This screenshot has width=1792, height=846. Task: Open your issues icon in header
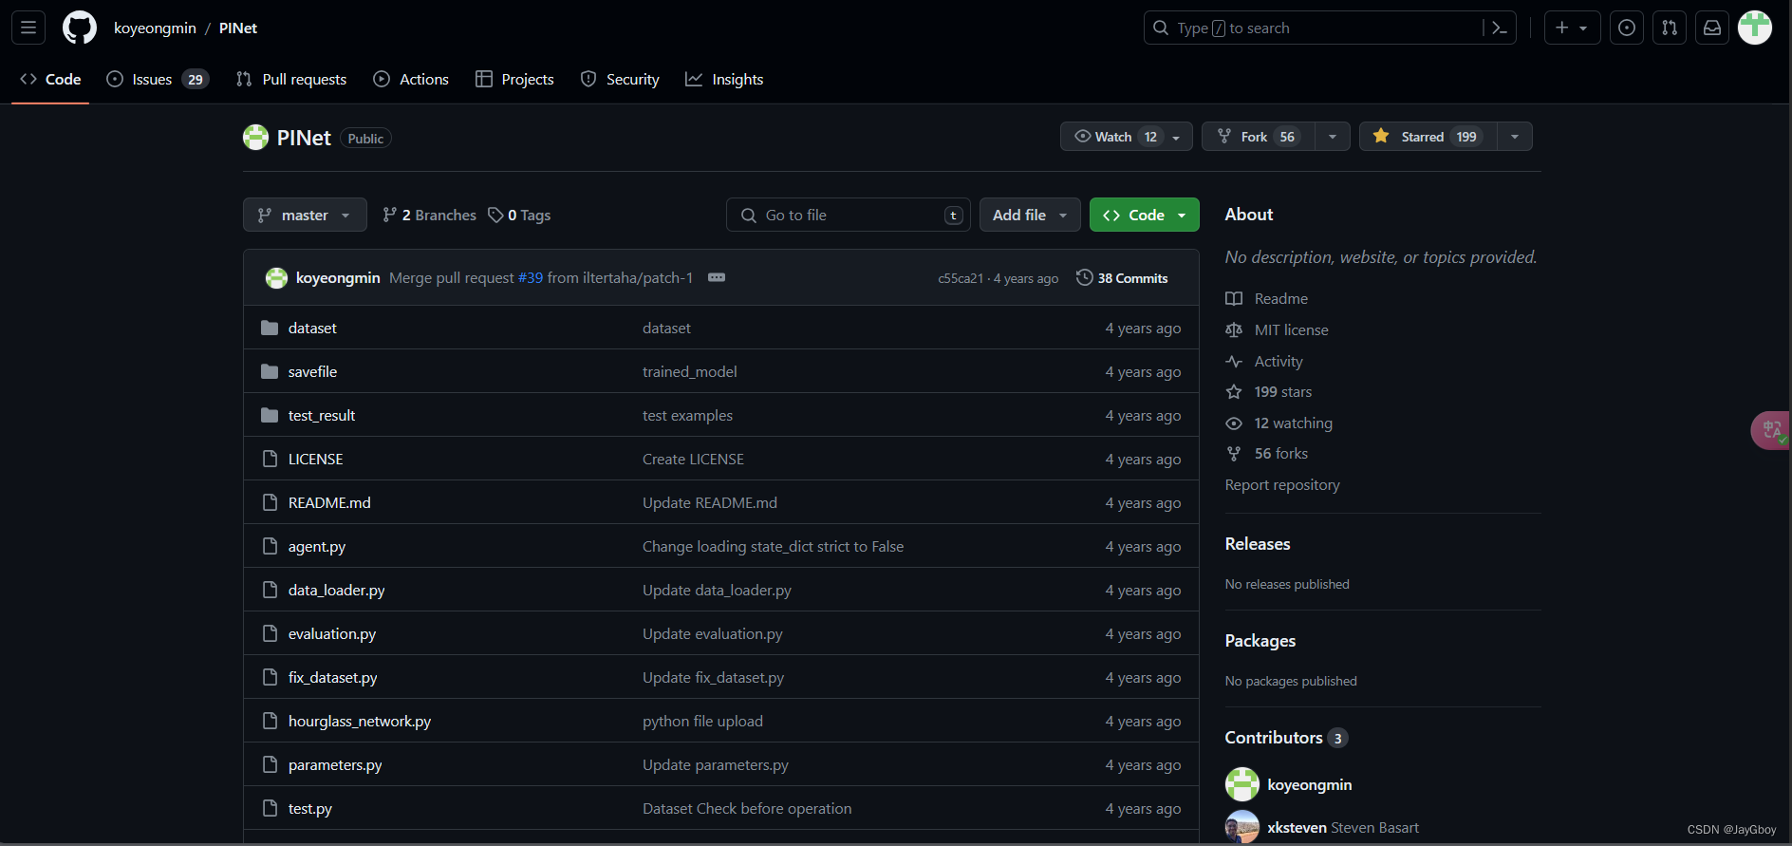(x=1627, y=28)
